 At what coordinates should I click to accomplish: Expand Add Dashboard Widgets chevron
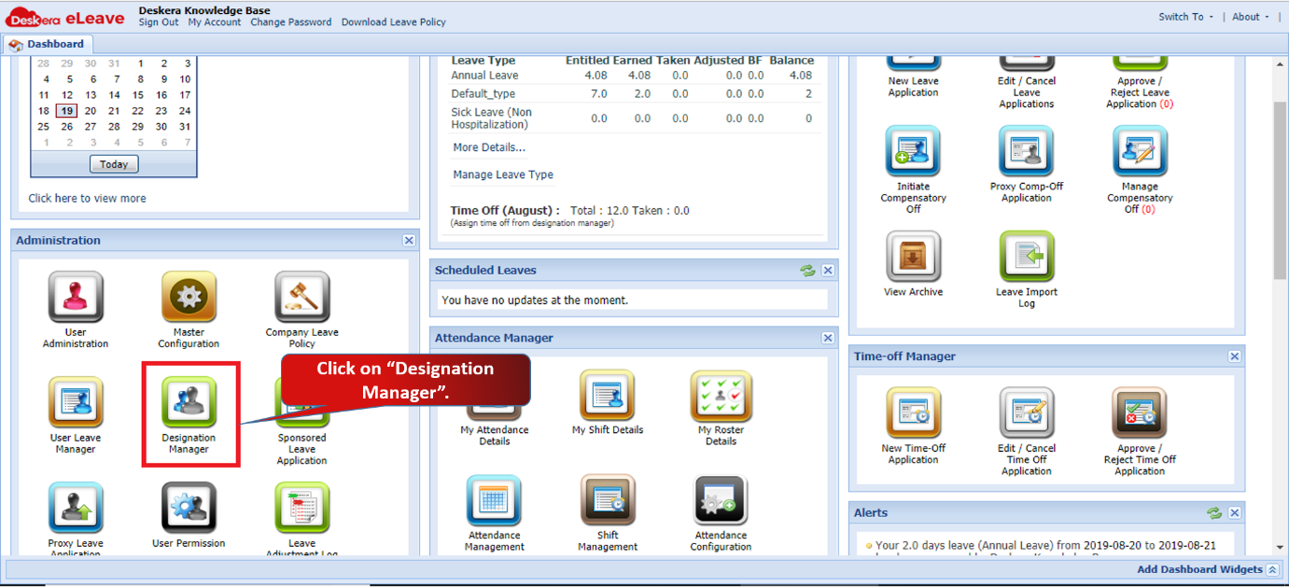tap(1272, 569)
